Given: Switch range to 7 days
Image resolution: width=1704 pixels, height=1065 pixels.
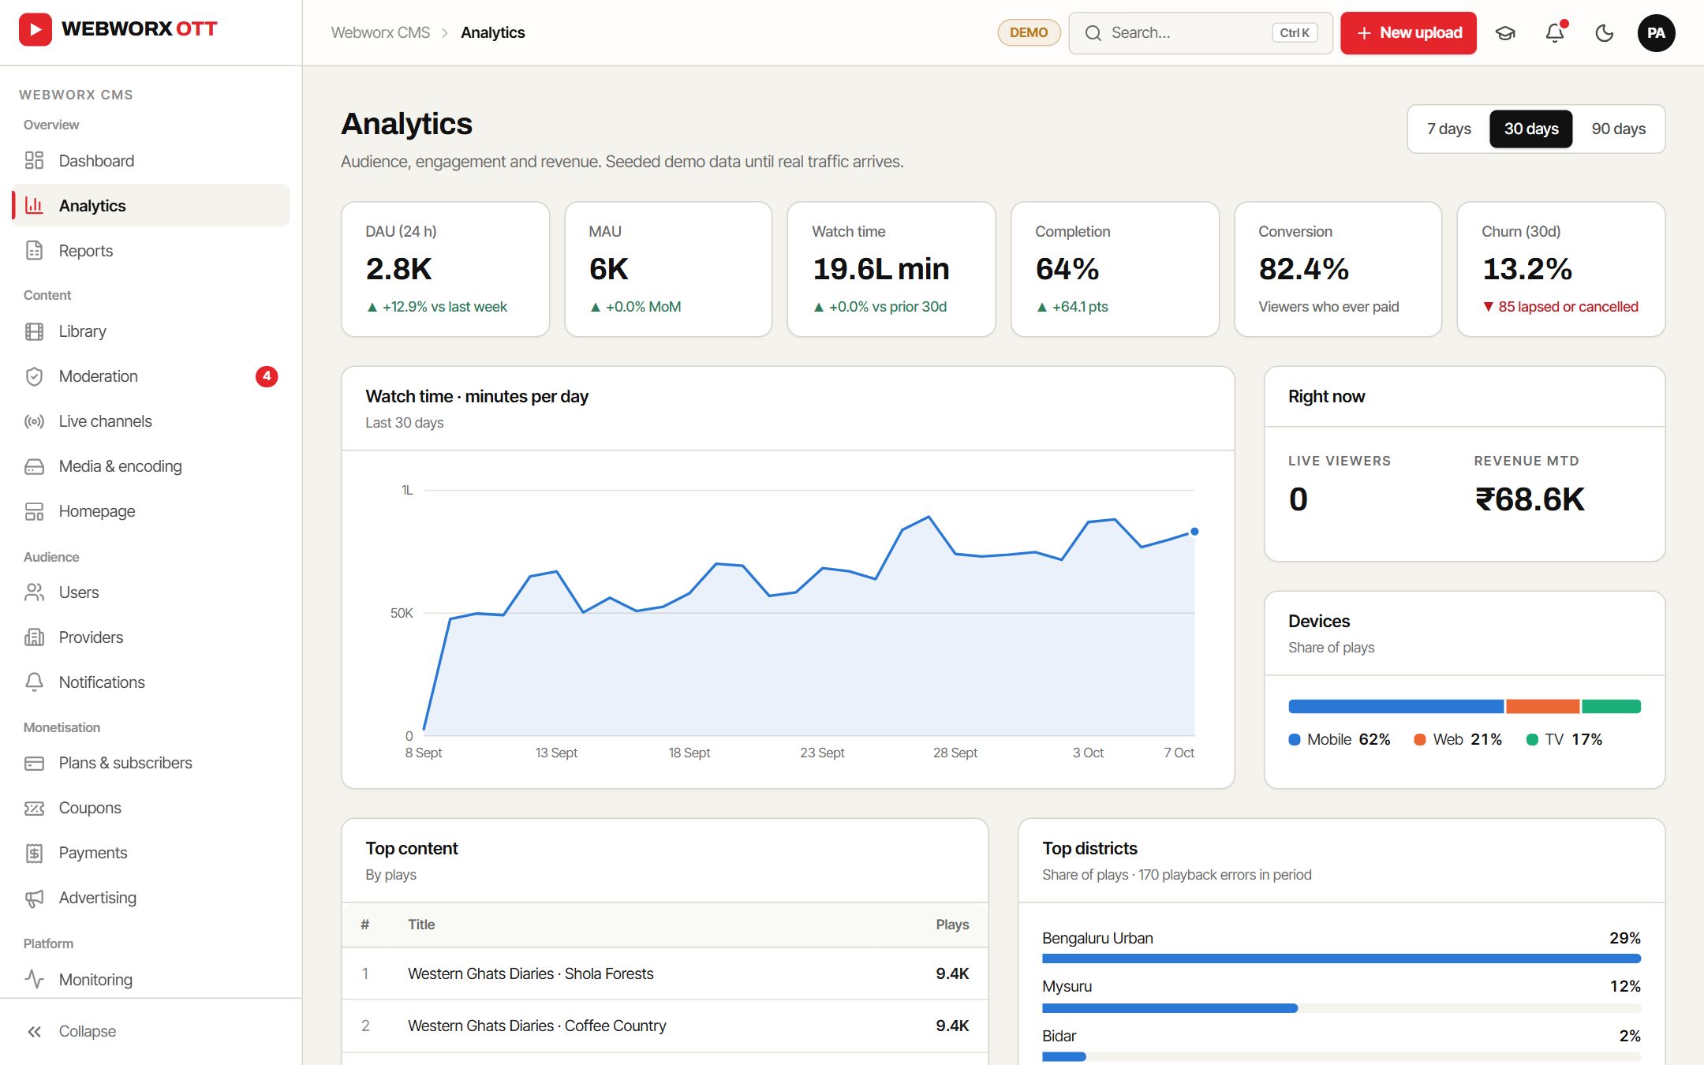Looking at the screenshot, I should click(x=1448, y=129).
